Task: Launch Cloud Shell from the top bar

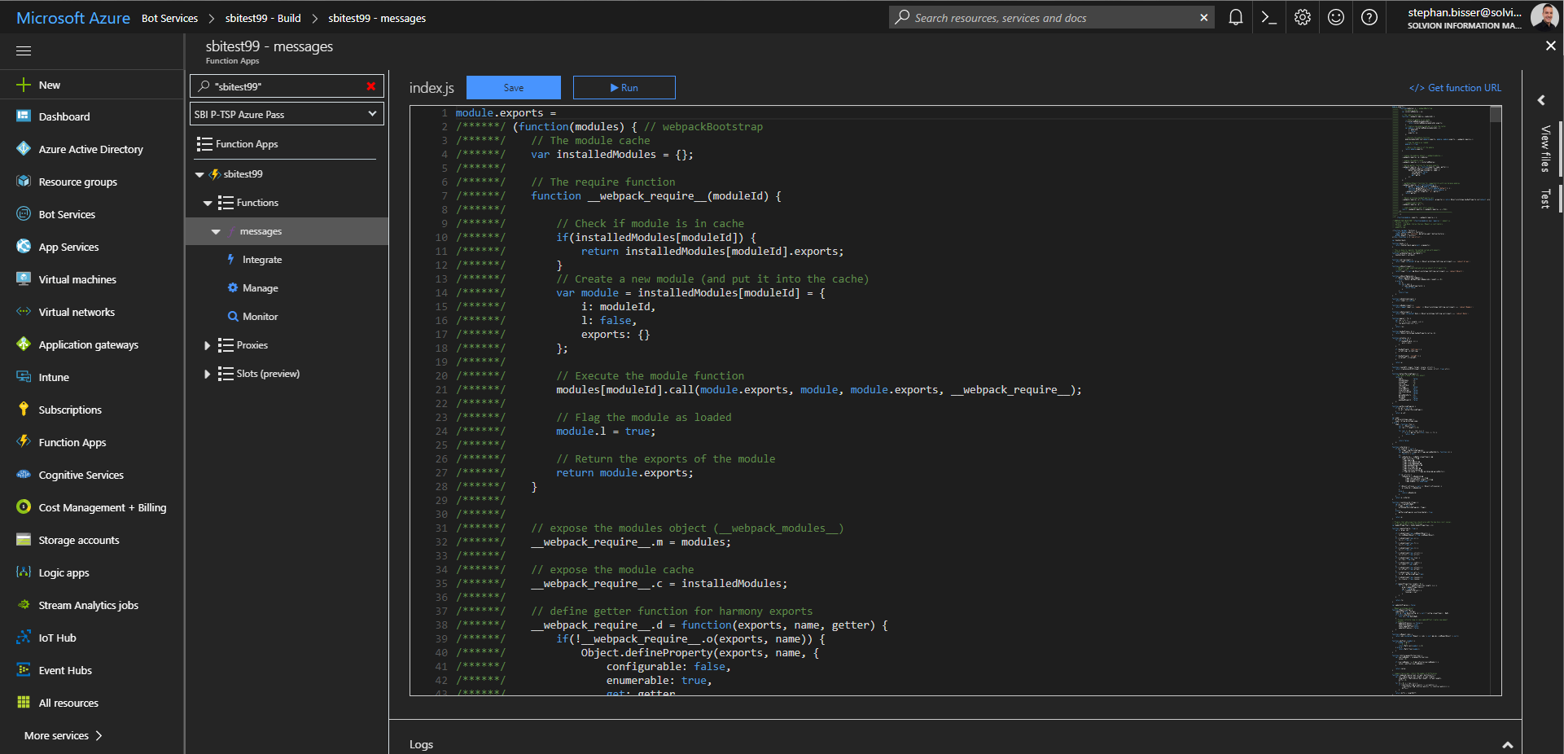Action: [1268, 17]
